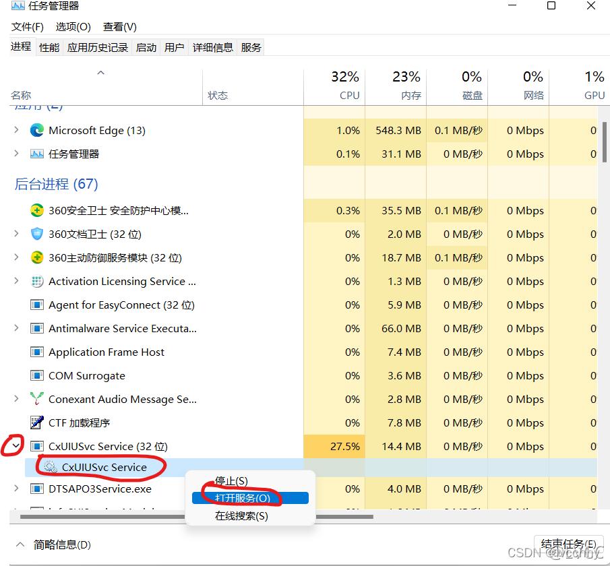The width and height of the screenshot is (610, 566).
Task: Click the 27.5% CPU value
Action: tap(345, 446)
